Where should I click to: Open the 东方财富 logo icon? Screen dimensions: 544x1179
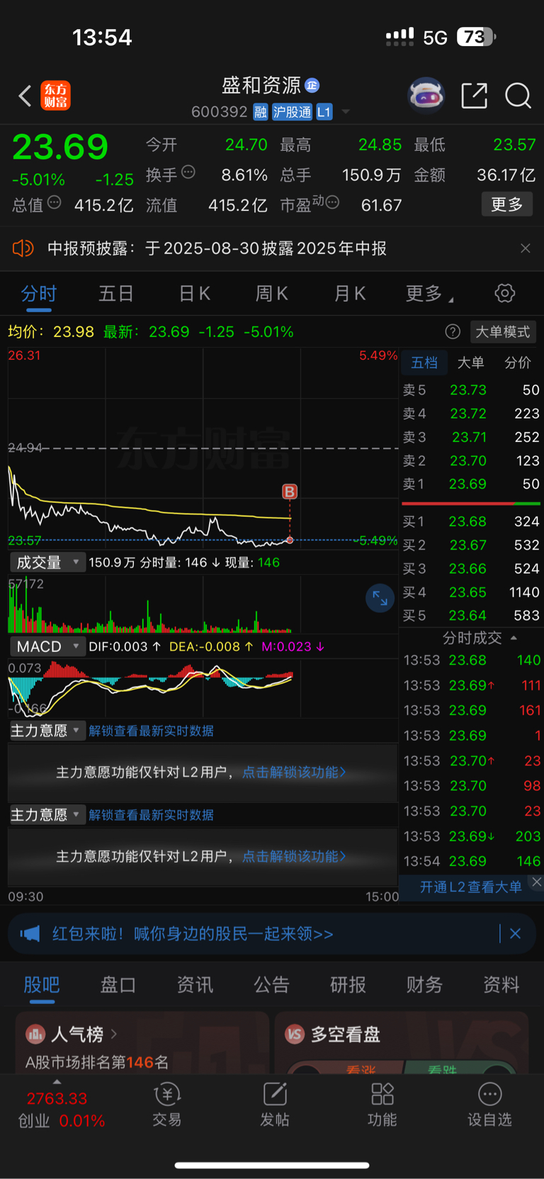56,96
